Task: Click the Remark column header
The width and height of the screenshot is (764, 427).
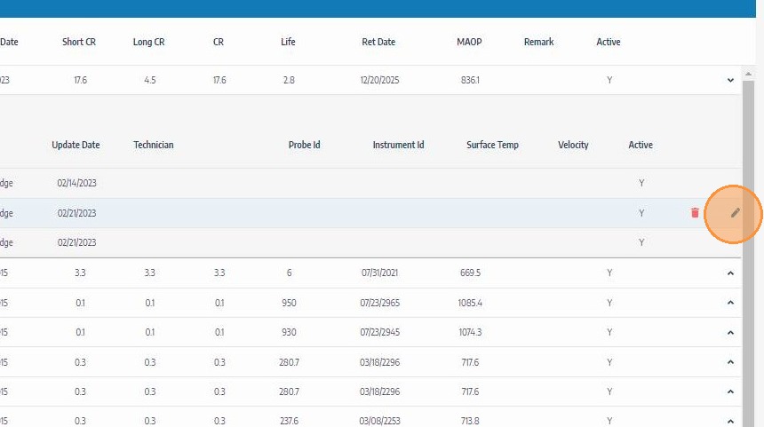Action: 539,42
